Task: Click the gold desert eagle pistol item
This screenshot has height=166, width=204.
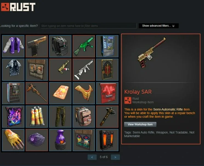Action: (x=37, y=46)
